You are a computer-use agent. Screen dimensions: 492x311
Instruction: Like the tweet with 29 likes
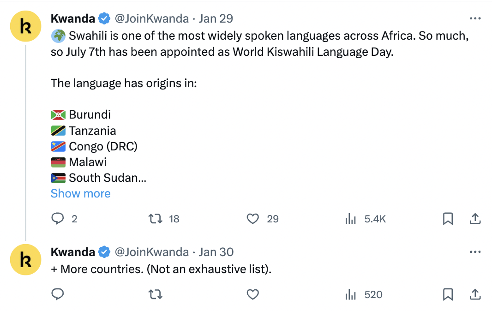coord(253,218)
